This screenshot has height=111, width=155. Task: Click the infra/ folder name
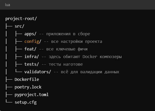(32, 57)
